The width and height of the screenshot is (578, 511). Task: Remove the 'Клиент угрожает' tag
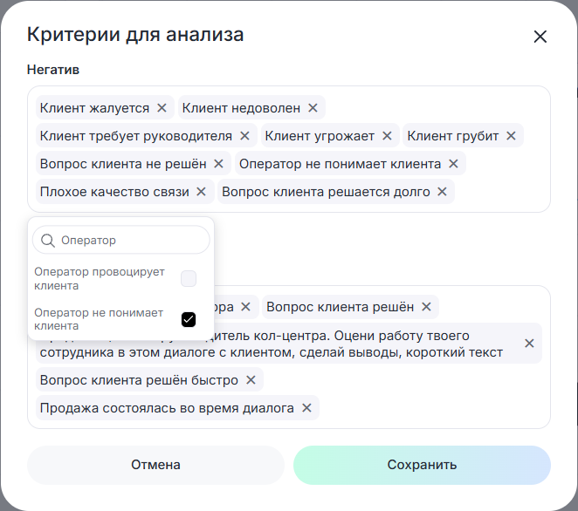(x=387, y=136)
